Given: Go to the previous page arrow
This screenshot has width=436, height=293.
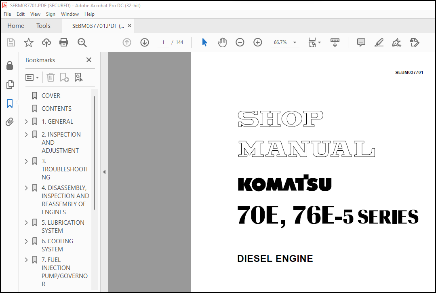Looking at the screenshot, I should point(127,42).
